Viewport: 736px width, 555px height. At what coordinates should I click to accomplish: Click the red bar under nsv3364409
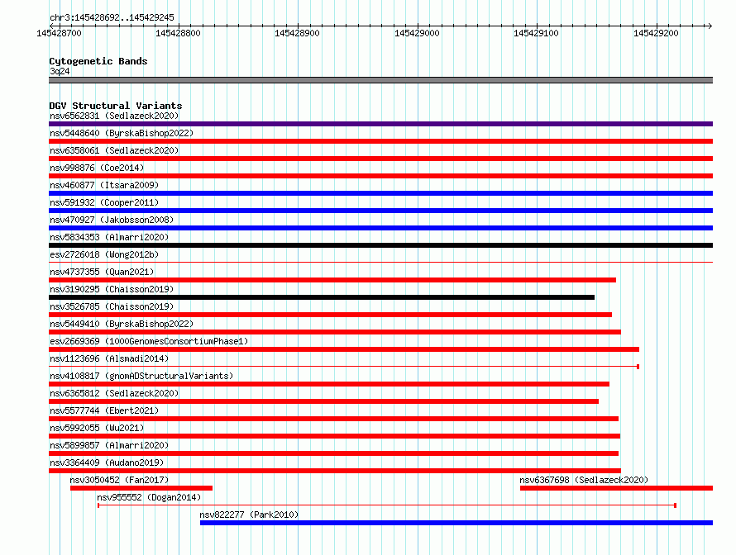tap(335, 471)
